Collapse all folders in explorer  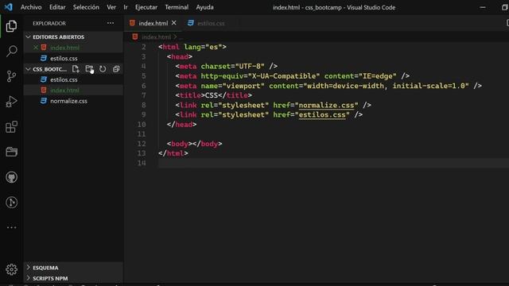[x=116, y=69]
